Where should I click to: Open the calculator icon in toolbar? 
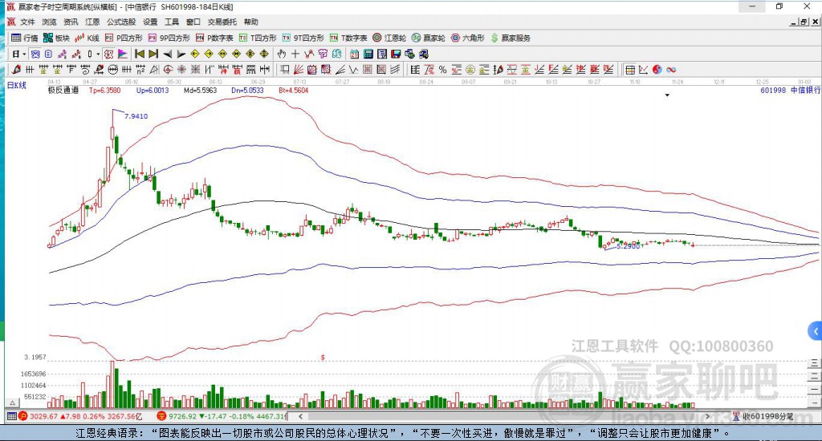coord(368,54)
